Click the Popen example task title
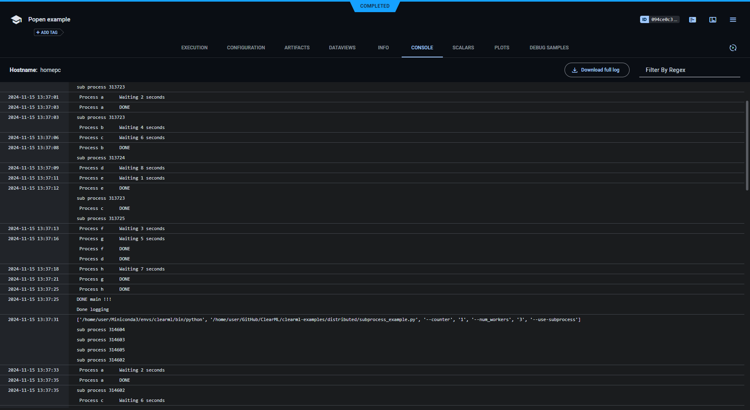This screenshot has width=750, height=410. (49, 19)
